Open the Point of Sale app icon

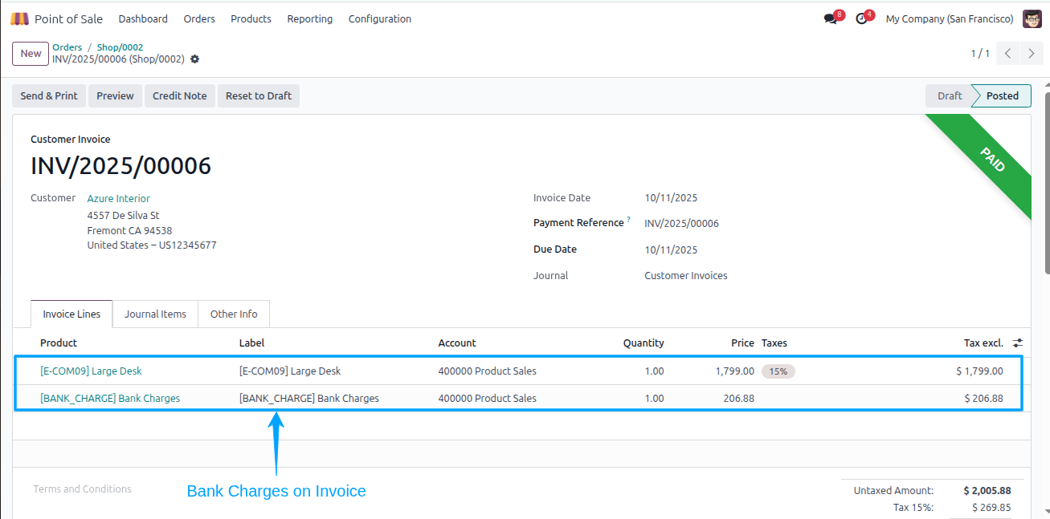click(x=19, y=18)
